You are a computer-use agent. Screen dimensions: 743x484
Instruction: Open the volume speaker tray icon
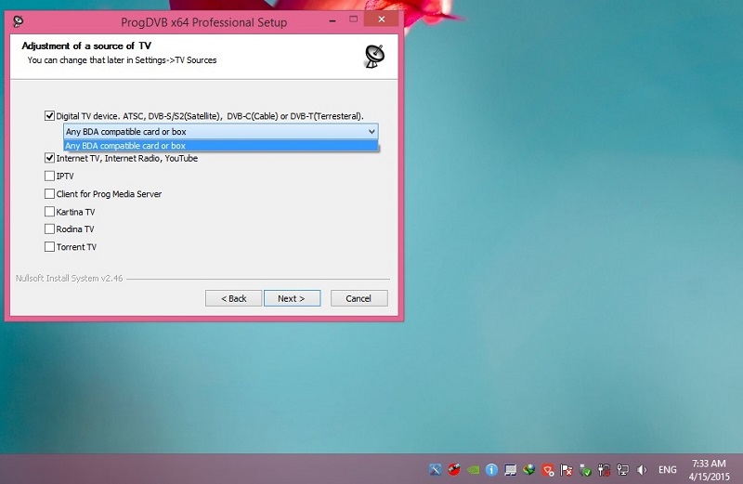(642, 469)
